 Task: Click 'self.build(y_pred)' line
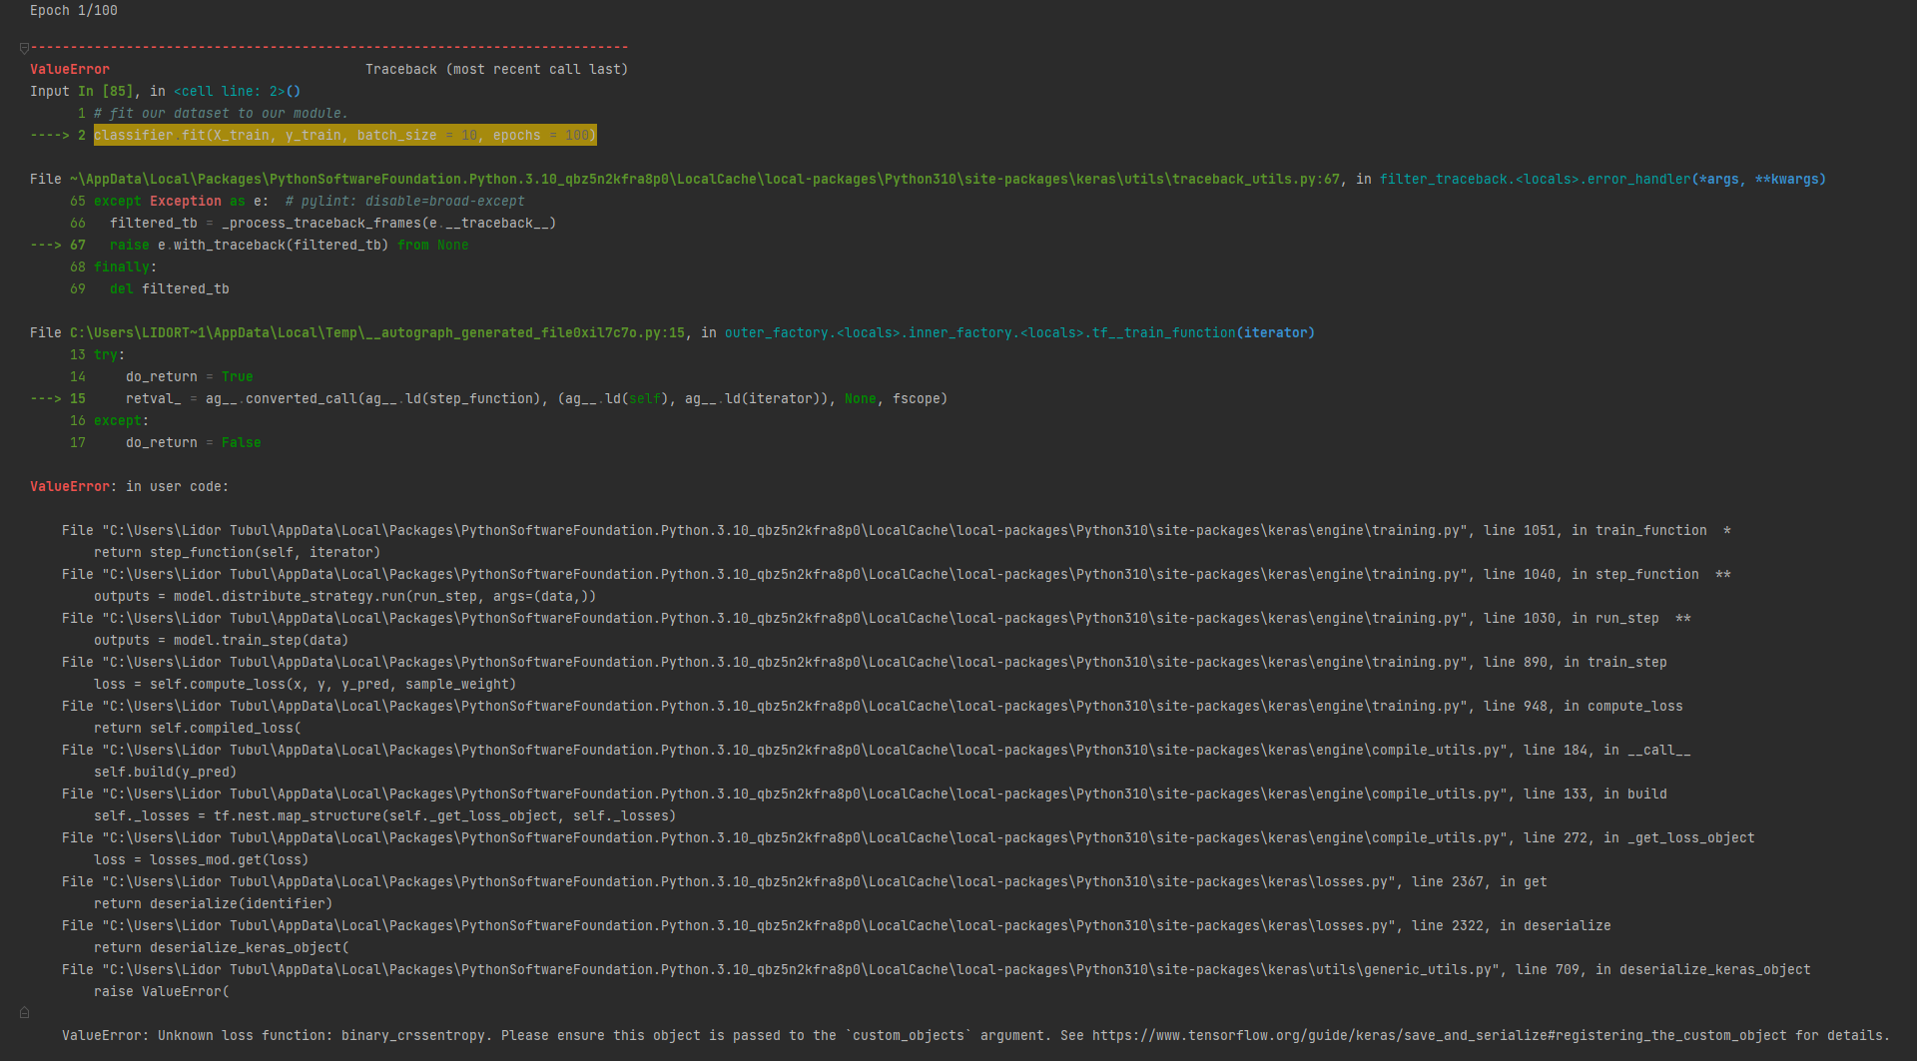pos(166,772)
